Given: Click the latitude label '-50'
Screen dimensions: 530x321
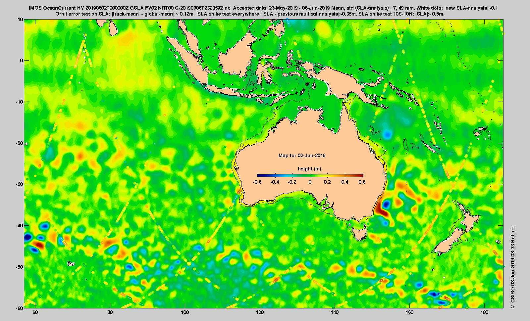Looking at the screenshot, I should pos(19,267).
